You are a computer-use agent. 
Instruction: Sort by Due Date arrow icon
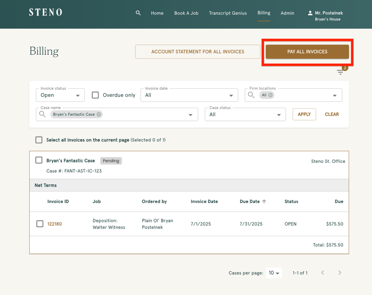(264, 201)
